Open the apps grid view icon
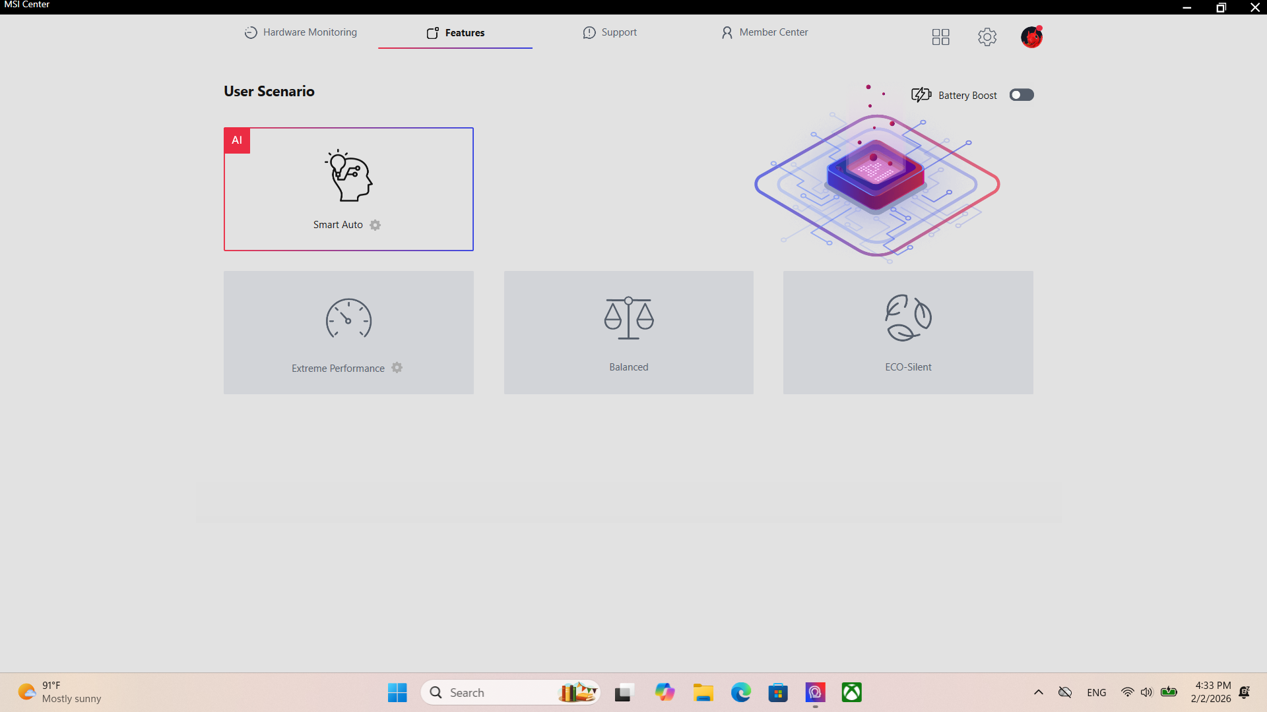1267x712 pixels. [x=940, y=37]
